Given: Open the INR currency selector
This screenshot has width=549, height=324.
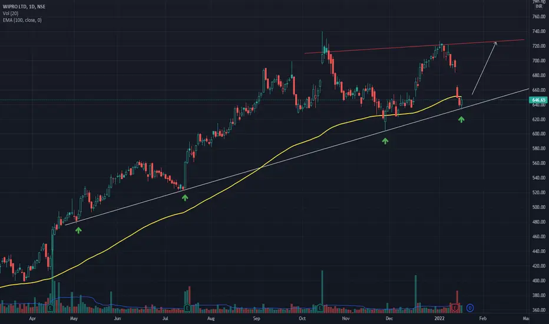Looking at the screenshot, I should tap(539, 6).
